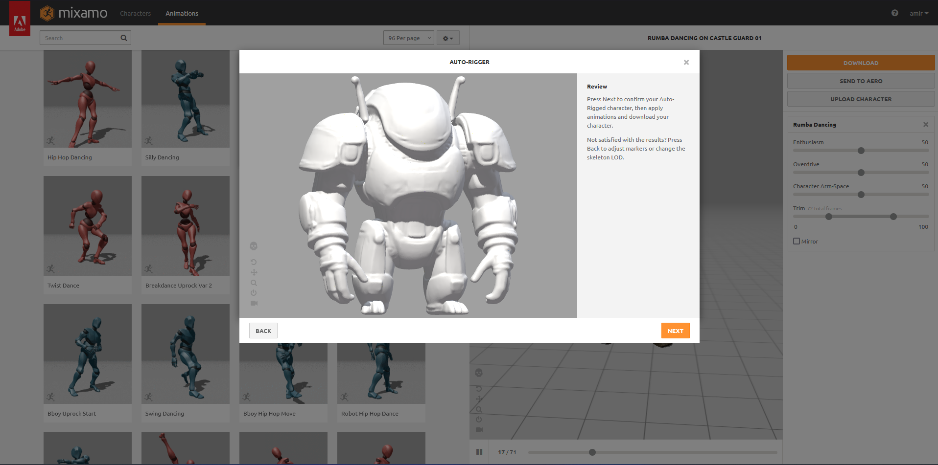Select rotate tool in Auto-Rigger viewer
The width and height of the screenshot is (938, 465).
254,262
